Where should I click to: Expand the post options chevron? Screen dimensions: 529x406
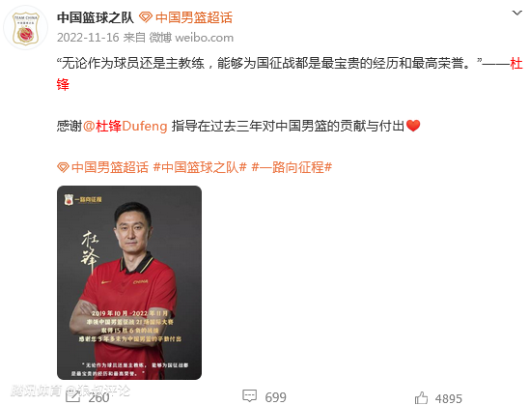(x=516, y=14)
